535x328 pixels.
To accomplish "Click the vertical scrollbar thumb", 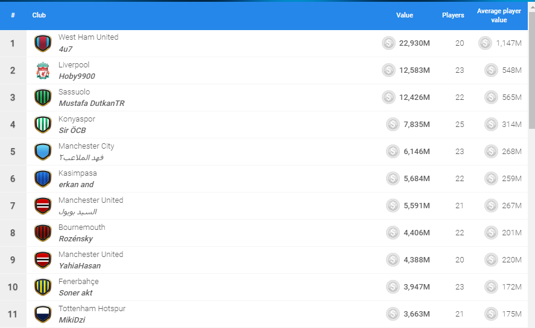I will click(531, 70).
